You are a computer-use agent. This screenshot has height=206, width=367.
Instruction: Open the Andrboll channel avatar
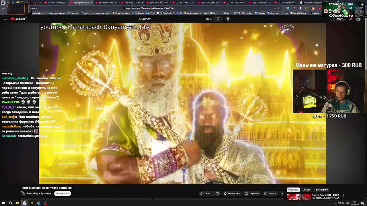point(23,193)
